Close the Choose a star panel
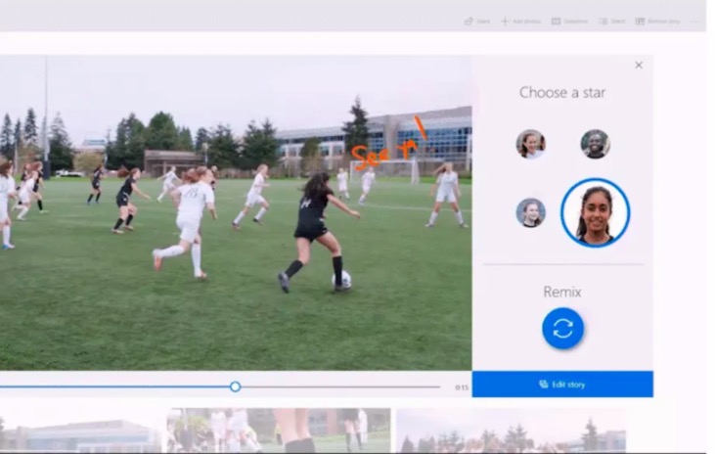Viewport: 715px width, 454px height. click(x=639, y=66)
